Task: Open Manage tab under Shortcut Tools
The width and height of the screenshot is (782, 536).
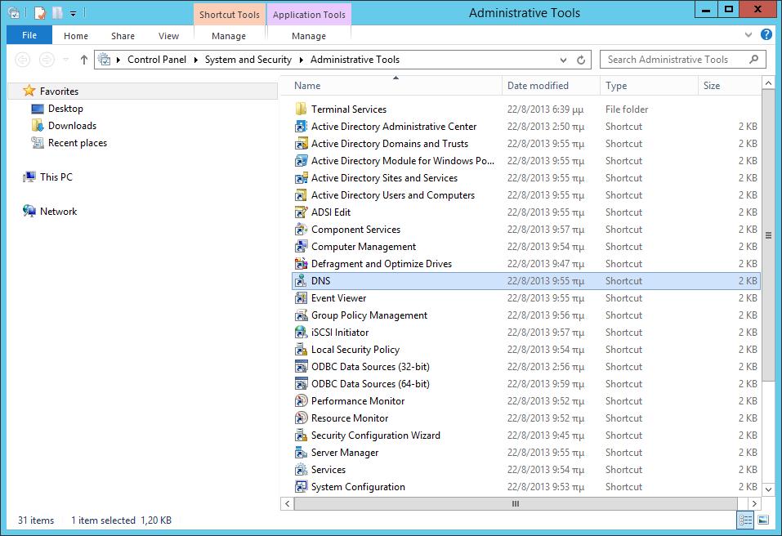Action: [x=229, y=36]
